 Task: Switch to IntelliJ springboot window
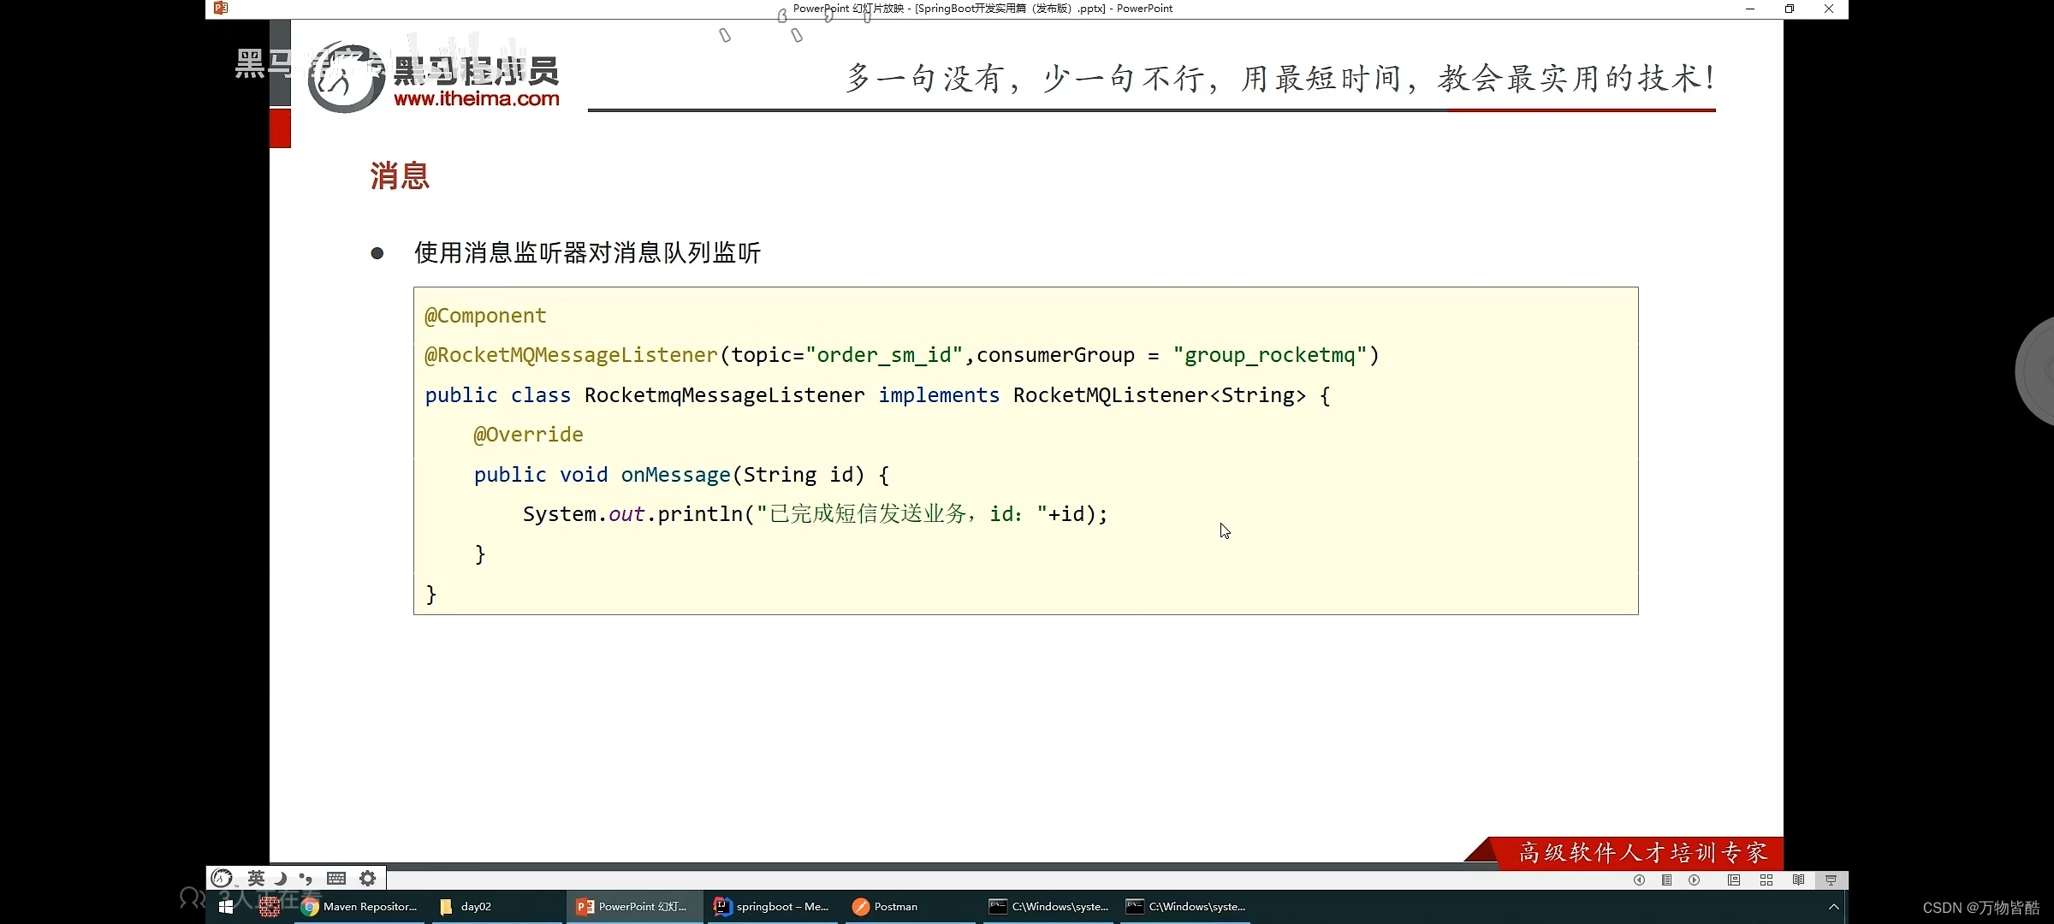click(x=773, y=907)
